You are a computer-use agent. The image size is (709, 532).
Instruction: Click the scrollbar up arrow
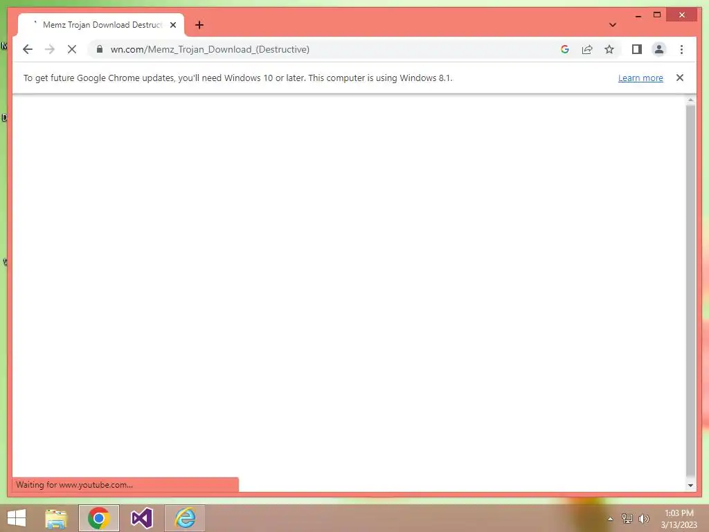point(690,100)
